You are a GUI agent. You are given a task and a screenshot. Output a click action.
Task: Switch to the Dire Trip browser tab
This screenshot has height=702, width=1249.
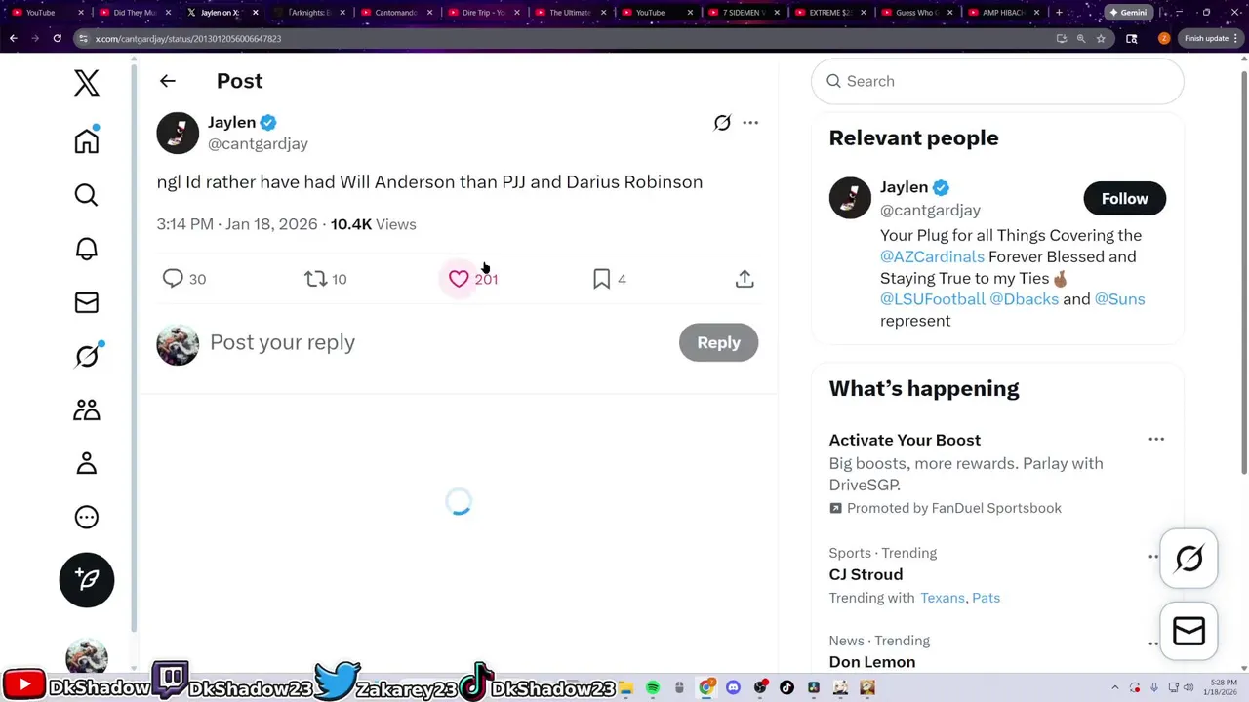pyautogui.click(x=482, y=13)
